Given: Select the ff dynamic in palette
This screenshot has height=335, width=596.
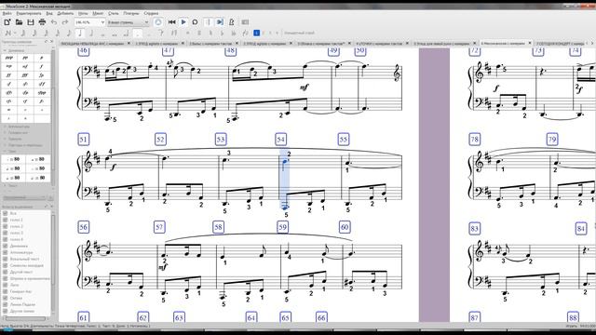Looking at the screenshot, I should (9, 75).
